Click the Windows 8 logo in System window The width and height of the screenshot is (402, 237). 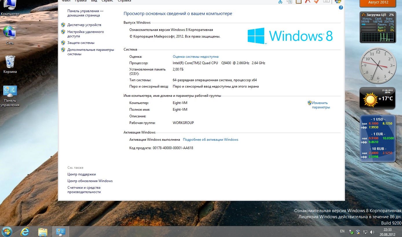290,36
